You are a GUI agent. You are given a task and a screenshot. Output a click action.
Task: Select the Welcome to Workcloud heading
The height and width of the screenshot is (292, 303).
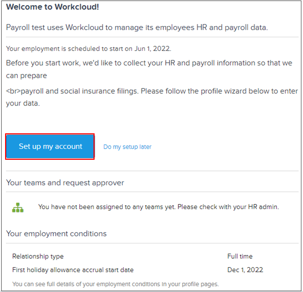(x=52, y=7)
